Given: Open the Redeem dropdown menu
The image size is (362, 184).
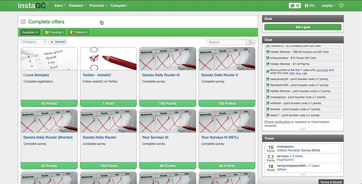Looking at the screenshot, I should (x=78, y=6).
